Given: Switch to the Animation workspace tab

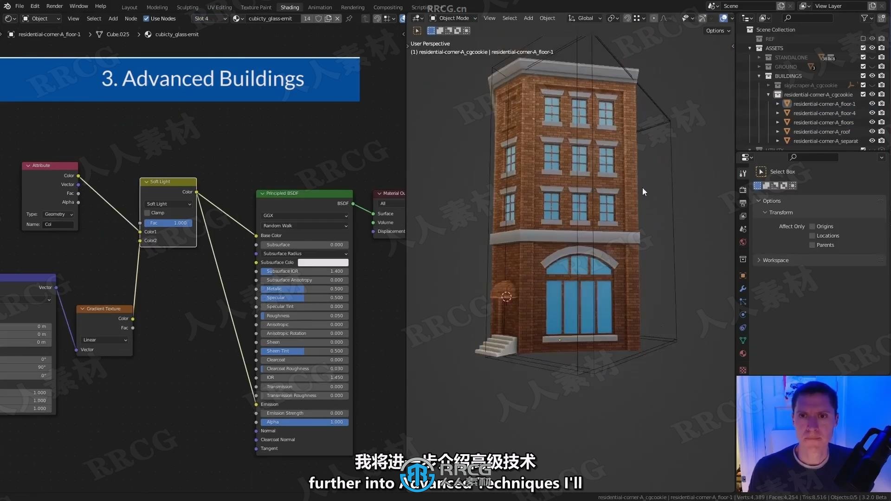Looking at the screenshot, I should click(320, 7).
